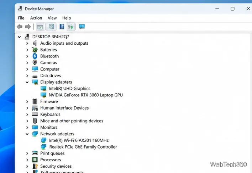
Task: Click the Mice and other pointing devices icon
Action: point(35,121)
